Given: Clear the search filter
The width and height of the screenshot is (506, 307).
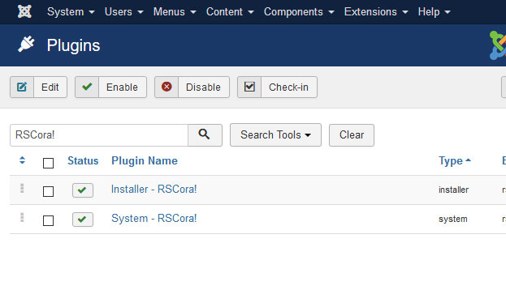Looking at the screenshot, I should (x=352, y=134).
